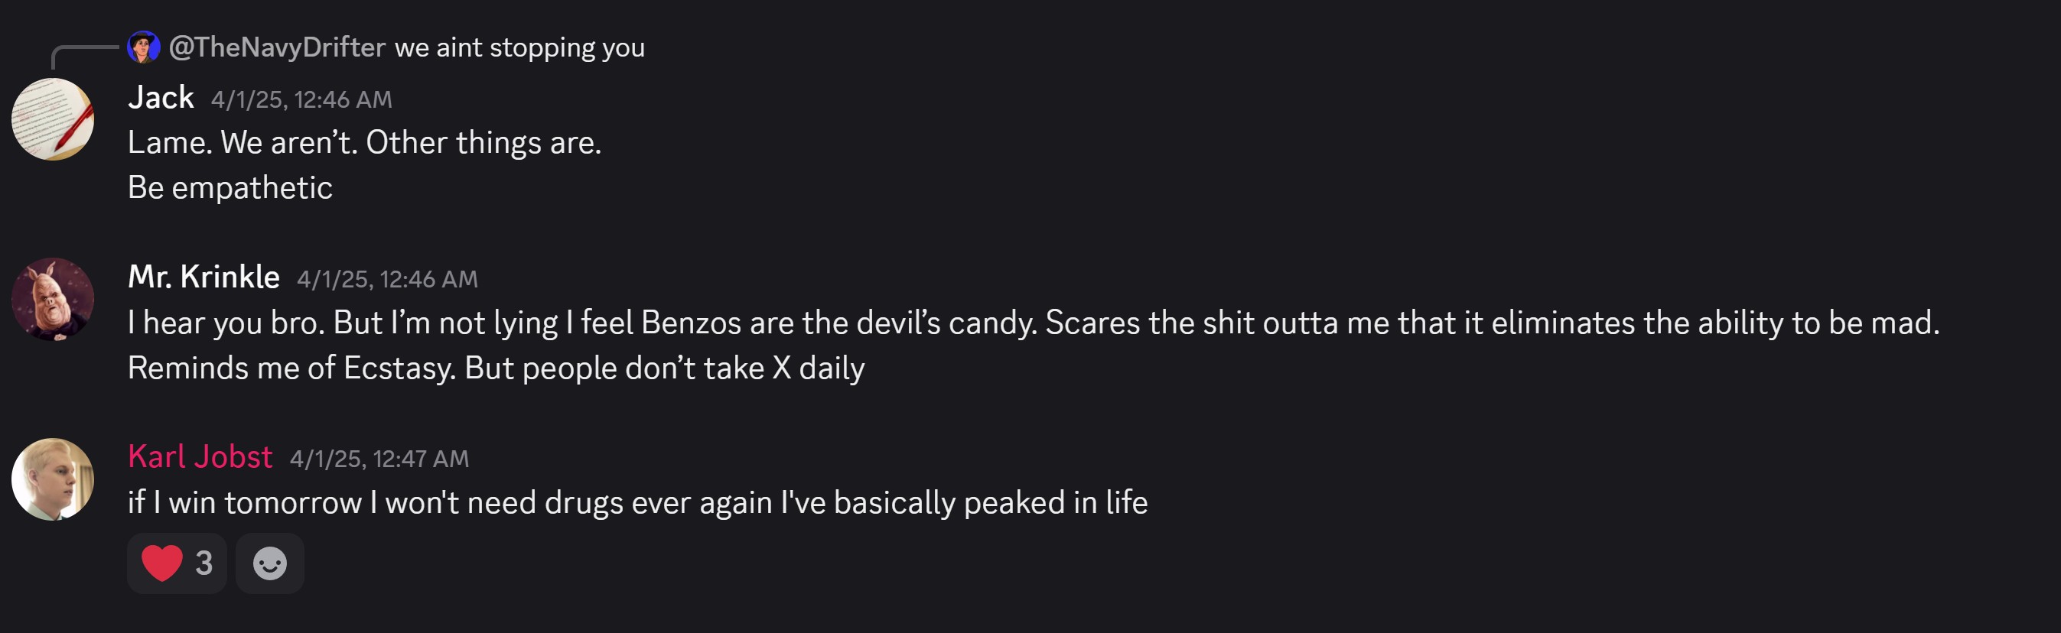Image resolution: width=2061 pixels, height=633 pixels.
Task: Open Karl Jobst username profile popup
Action: [200, 456]
